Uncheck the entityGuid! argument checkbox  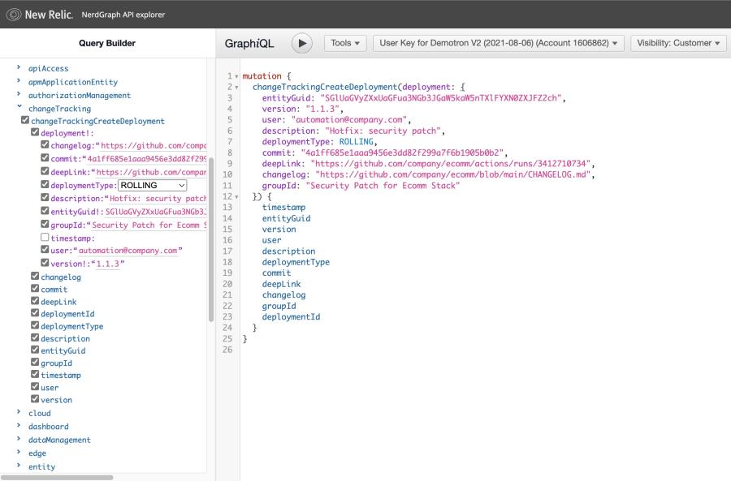(45, 210)
